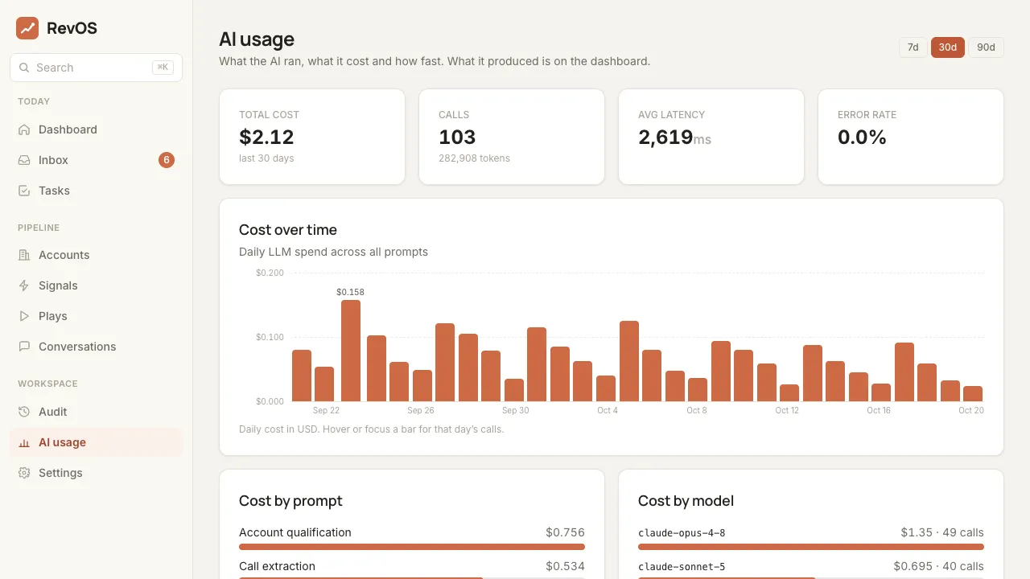Open Dashboard via its home icon

tap(24, 129)
